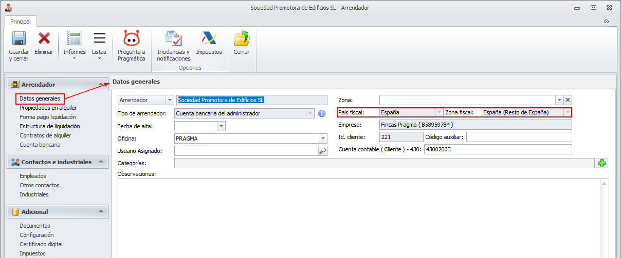Viewport: 621px width, 258px height.
Task: Click the Eliminar red X icon
Action: click(44, 38)
